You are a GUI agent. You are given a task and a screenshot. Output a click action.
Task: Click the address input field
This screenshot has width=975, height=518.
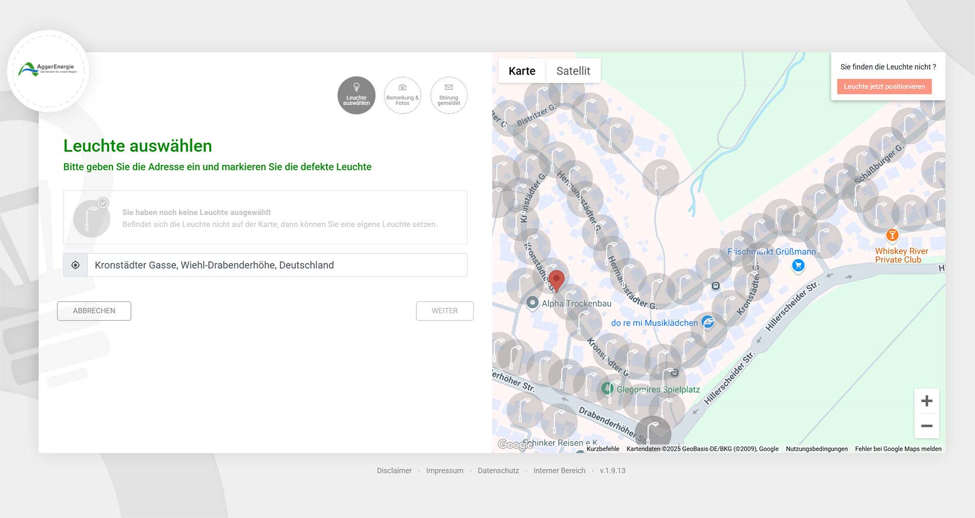click(x=277, y=265)
